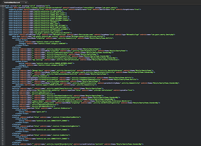This screenshot has height=146, width=201.
Task: Click gutter line number 17
Action: pos(3,34)
